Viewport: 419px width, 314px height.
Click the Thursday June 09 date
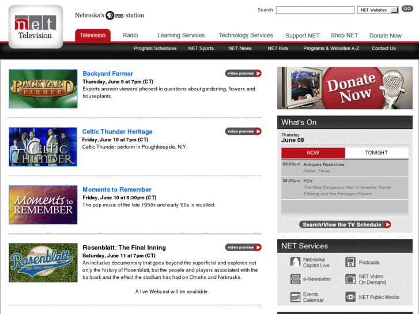point(293,138)
